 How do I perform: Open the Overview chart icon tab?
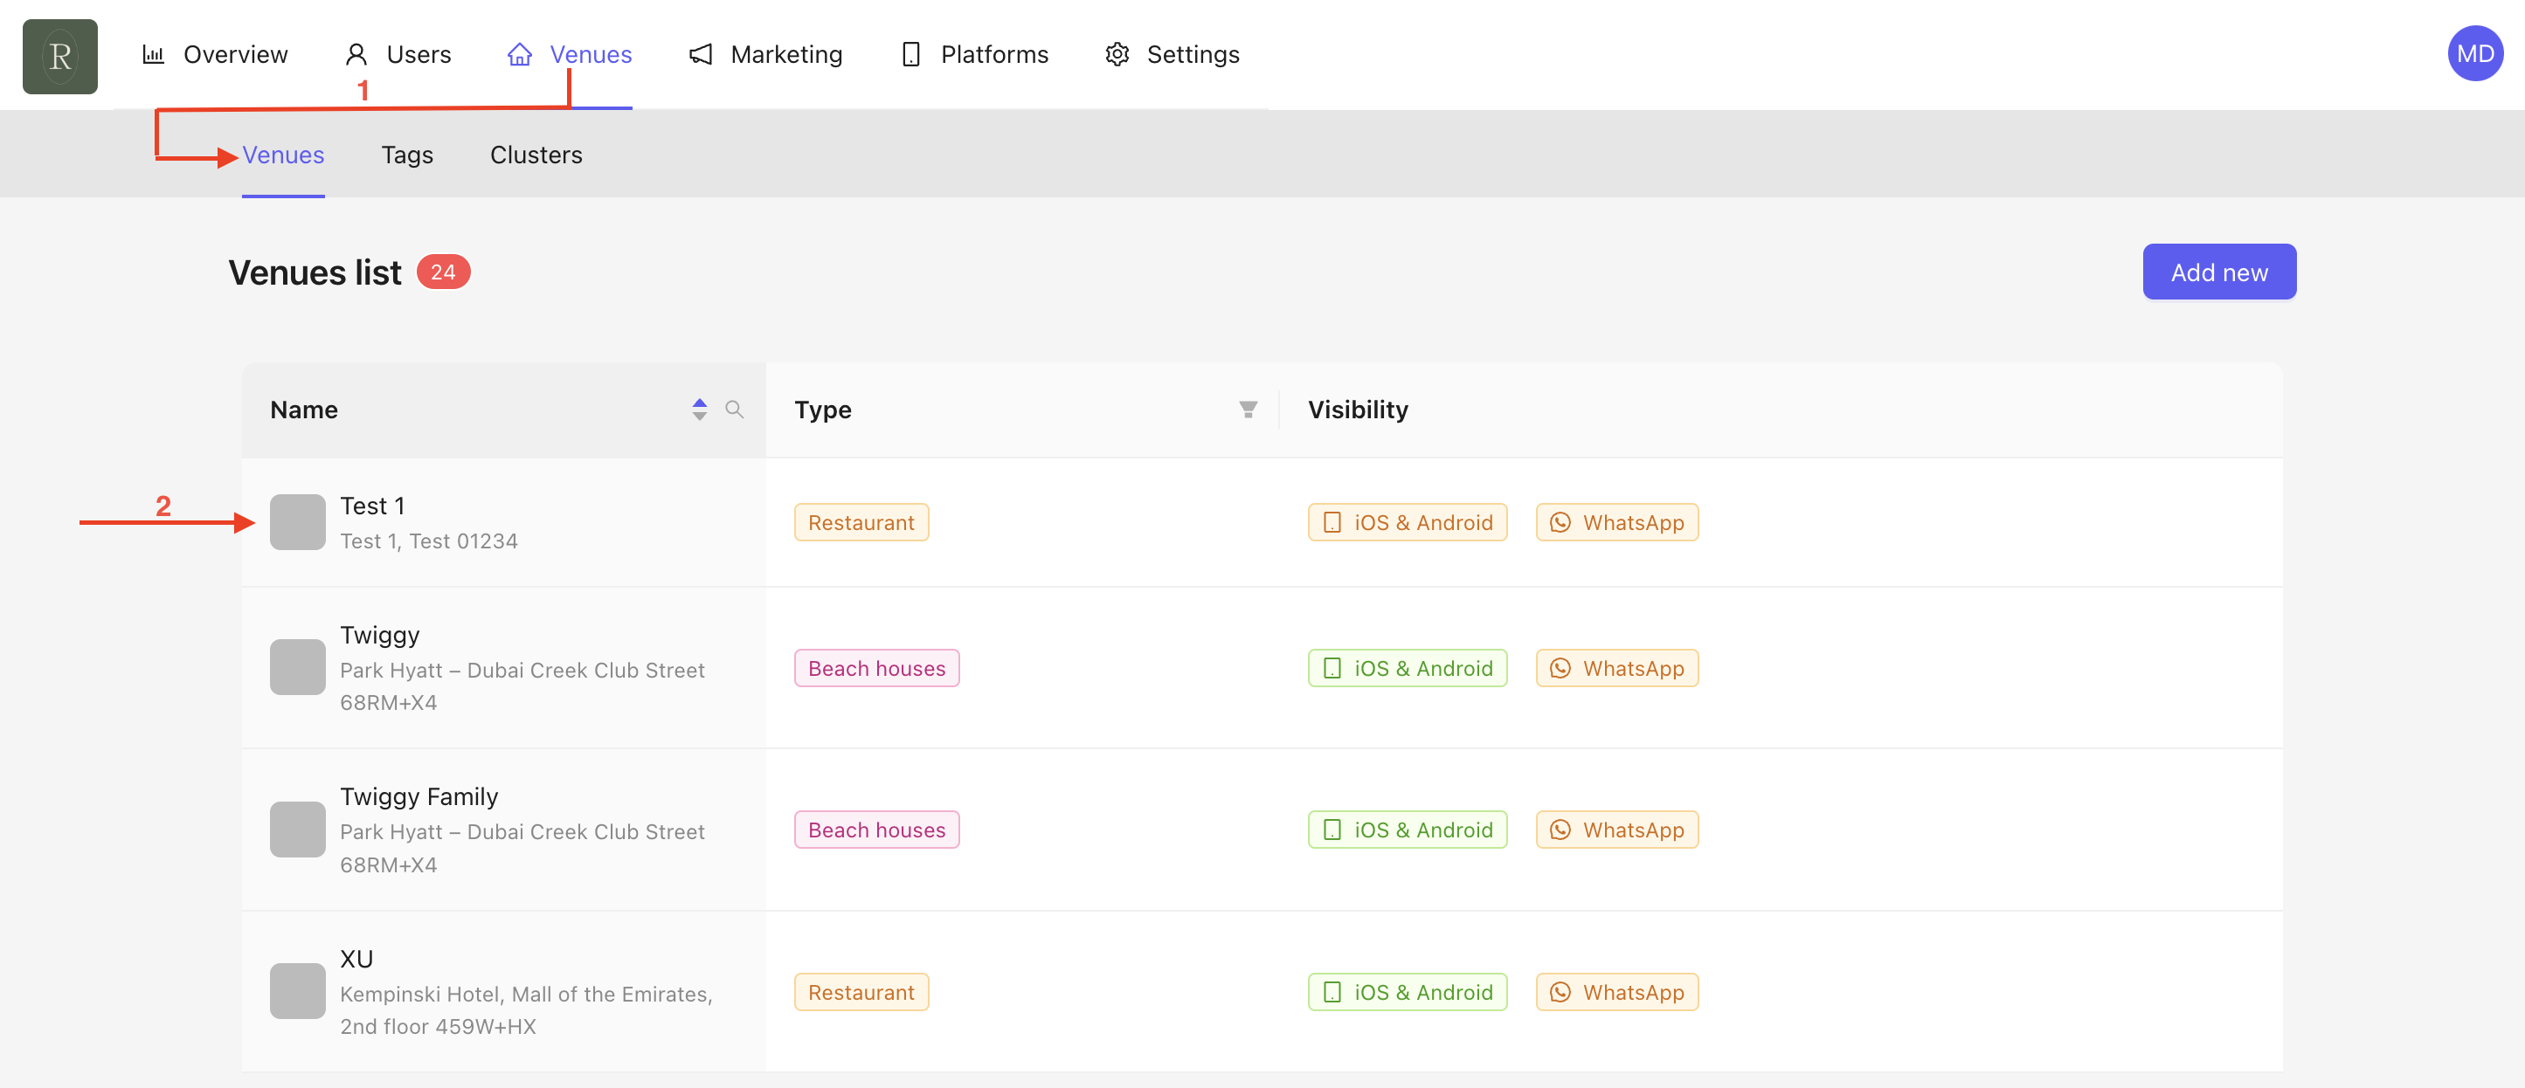154,55
